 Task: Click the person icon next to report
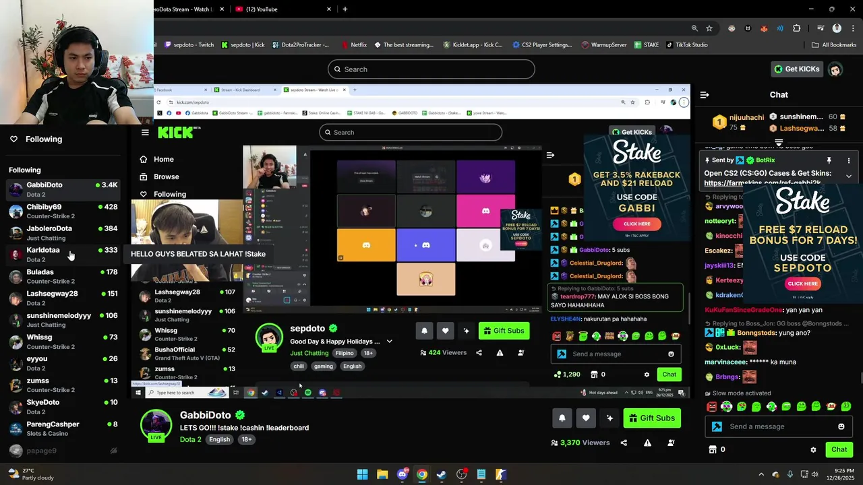click(x=671, y=443)
